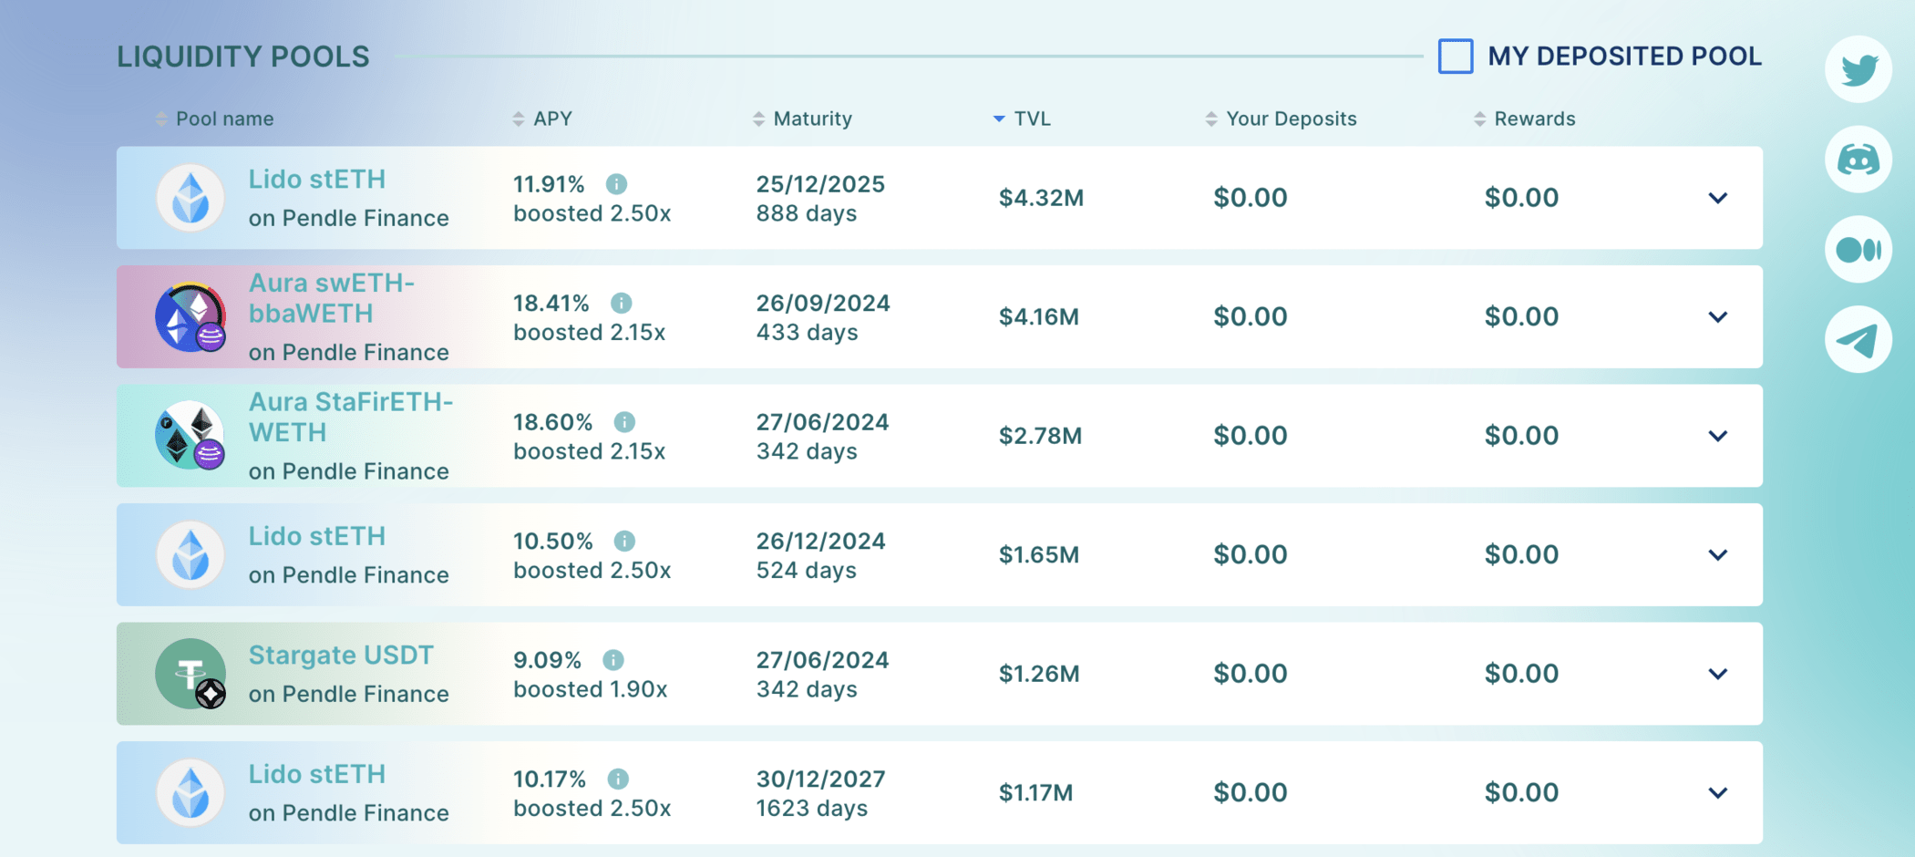Click the 524 days remaining text
This screenshot has width=1915, height=857.
[x=807, y=570]
